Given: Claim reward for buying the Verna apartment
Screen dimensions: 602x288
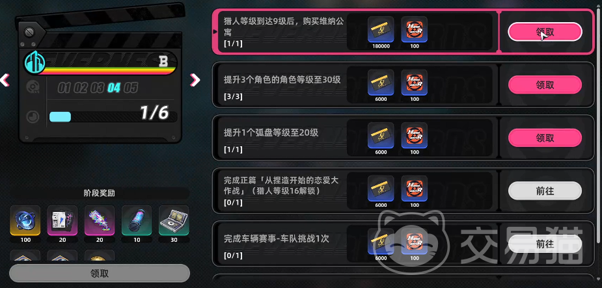Looking at the screenshot, I should 545,33.
